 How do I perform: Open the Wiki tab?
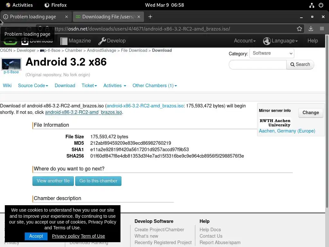click(7, 86)
